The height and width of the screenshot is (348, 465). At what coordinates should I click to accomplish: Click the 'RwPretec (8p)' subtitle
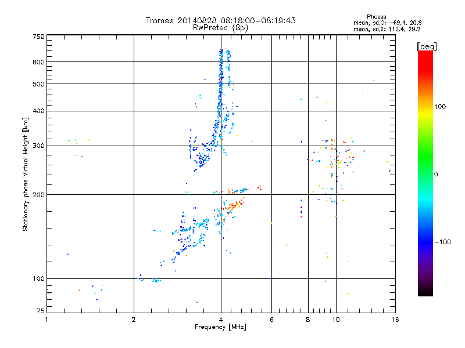(x=220, y=28)
